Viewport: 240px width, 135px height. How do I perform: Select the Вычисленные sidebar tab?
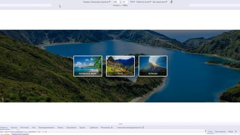tap(220, 132)
